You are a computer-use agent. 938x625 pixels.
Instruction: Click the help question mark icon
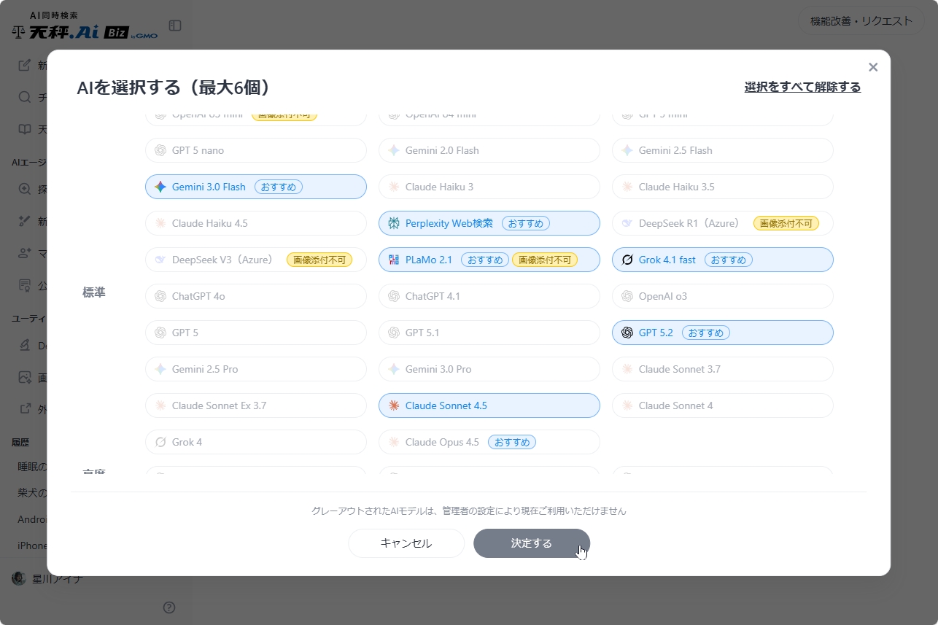(x=169, y=607)
